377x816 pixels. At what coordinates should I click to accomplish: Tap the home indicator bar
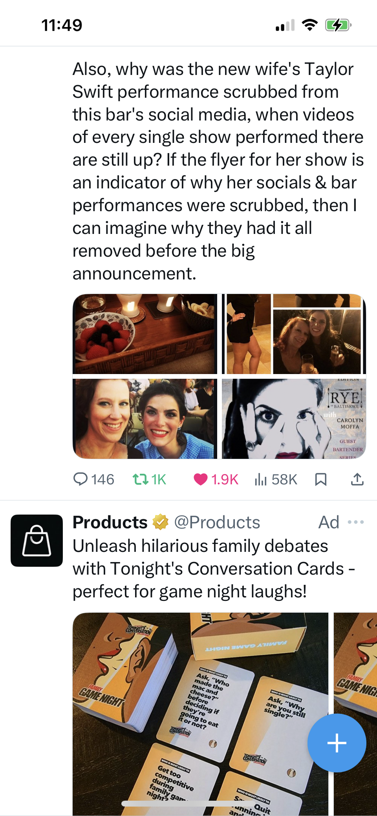[x=188, y=803]
